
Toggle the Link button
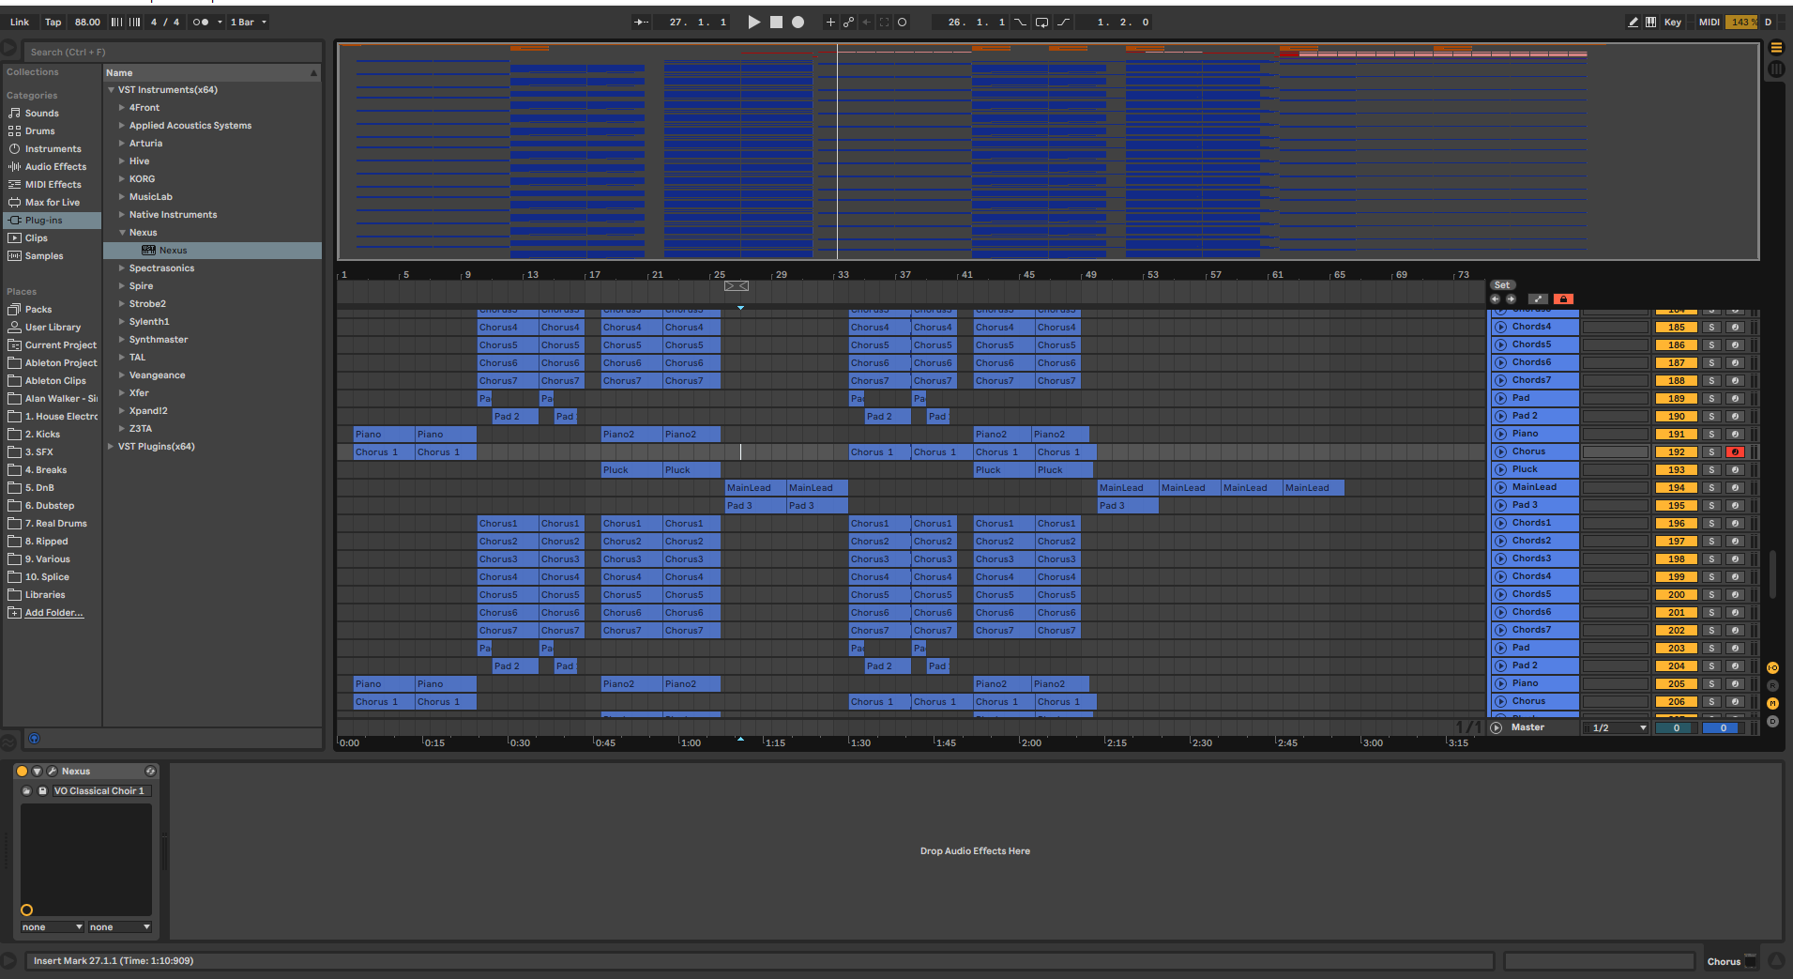coord(20,22)
